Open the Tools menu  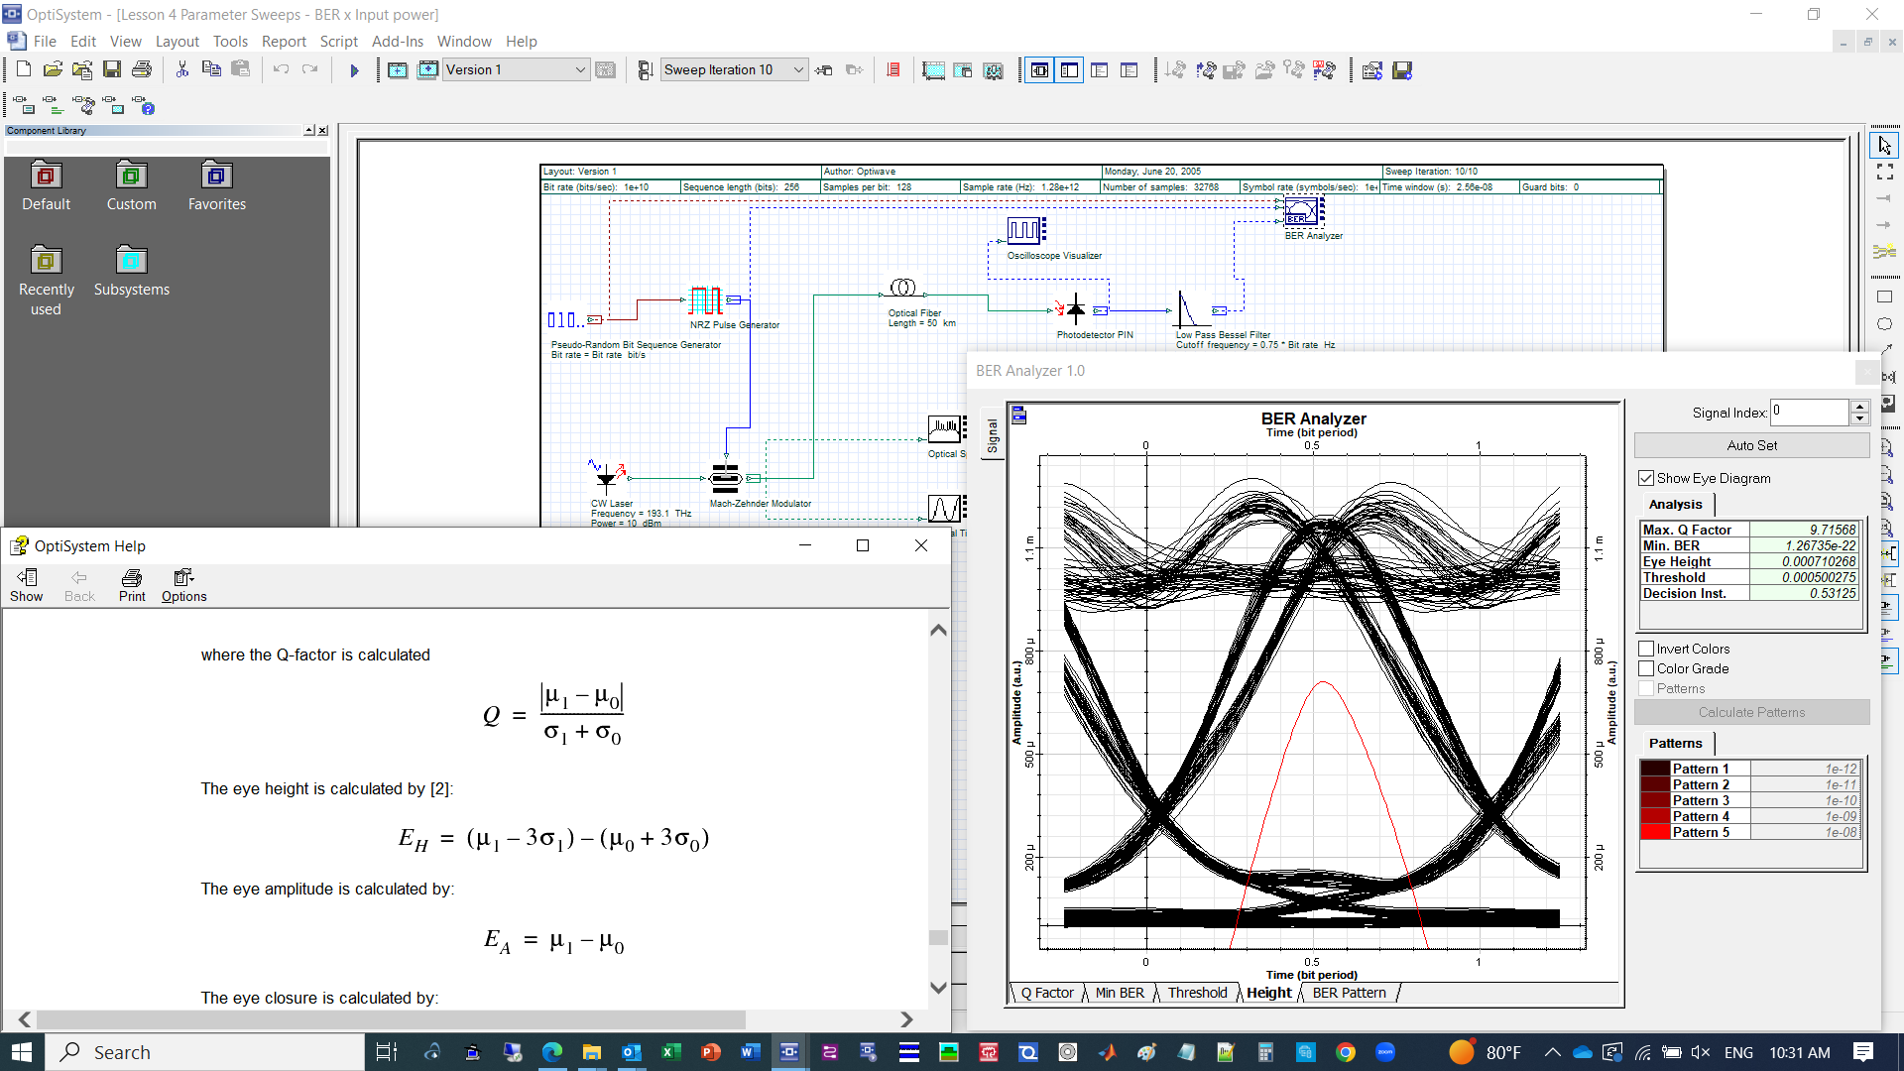pos(230,42)
